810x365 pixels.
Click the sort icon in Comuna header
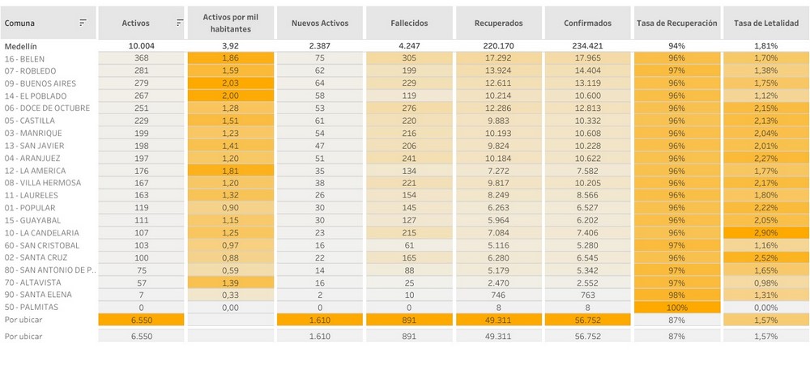coord(83,23)
